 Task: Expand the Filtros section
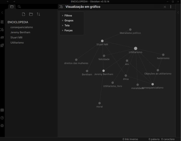(68, 16)
